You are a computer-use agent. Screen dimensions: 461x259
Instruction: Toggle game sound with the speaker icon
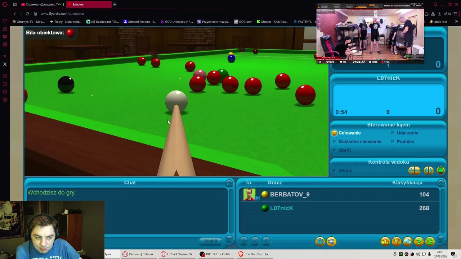pyautogui.click(x=331, y=241)
